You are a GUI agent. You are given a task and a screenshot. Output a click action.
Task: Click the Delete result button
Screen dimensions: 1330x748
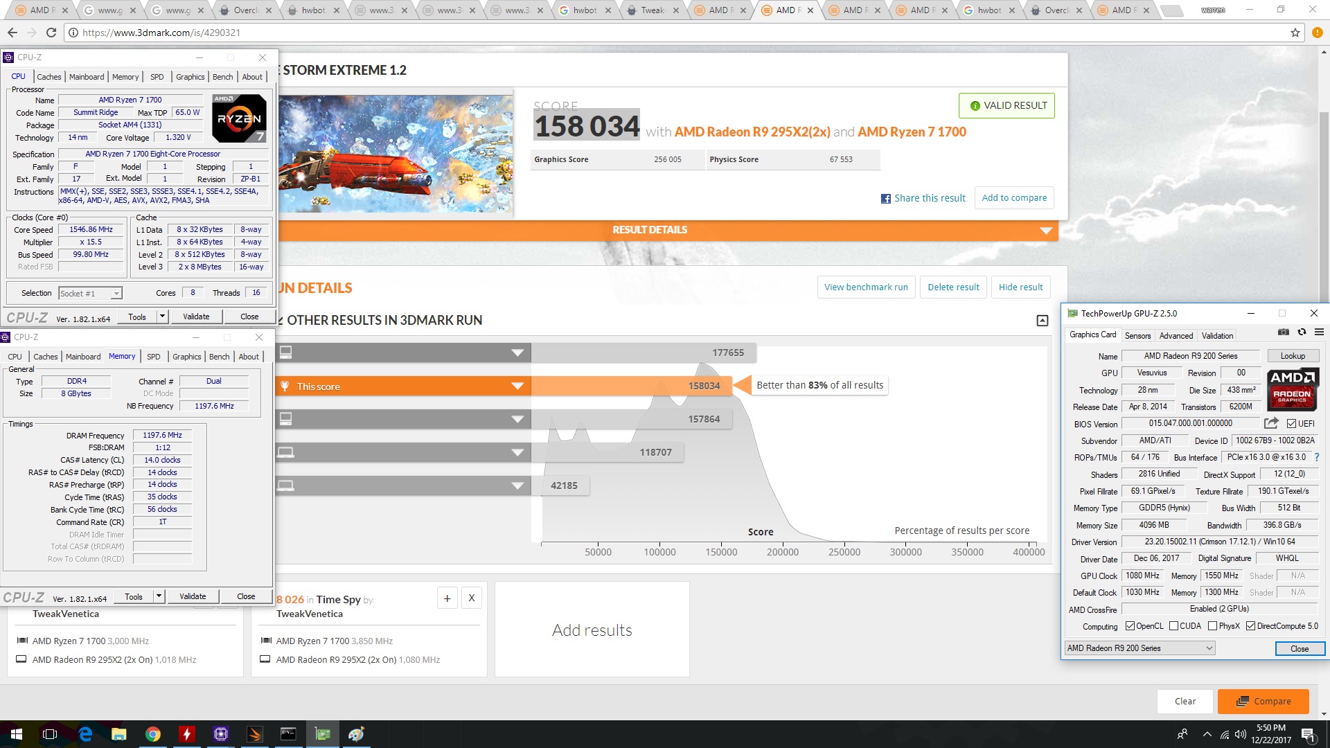tap(953, 287)
